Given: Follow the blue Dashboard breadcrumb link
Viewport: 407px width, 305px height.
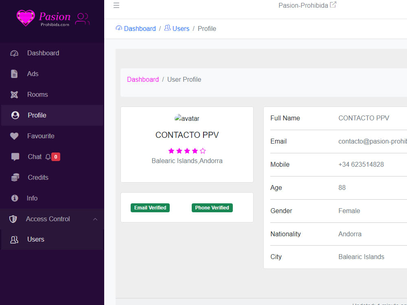Looking at the screenshot, I should pos(140,28).
